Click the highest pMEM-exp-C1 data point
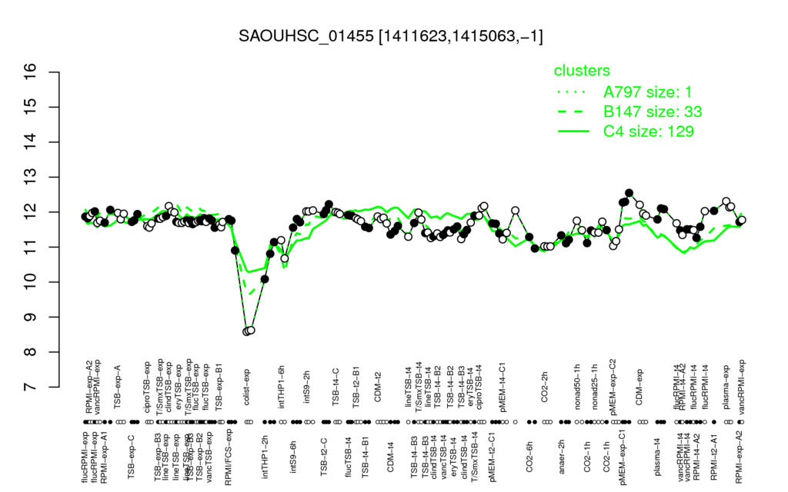The width and height of the screenshot is (788, 492). point(629,193)
